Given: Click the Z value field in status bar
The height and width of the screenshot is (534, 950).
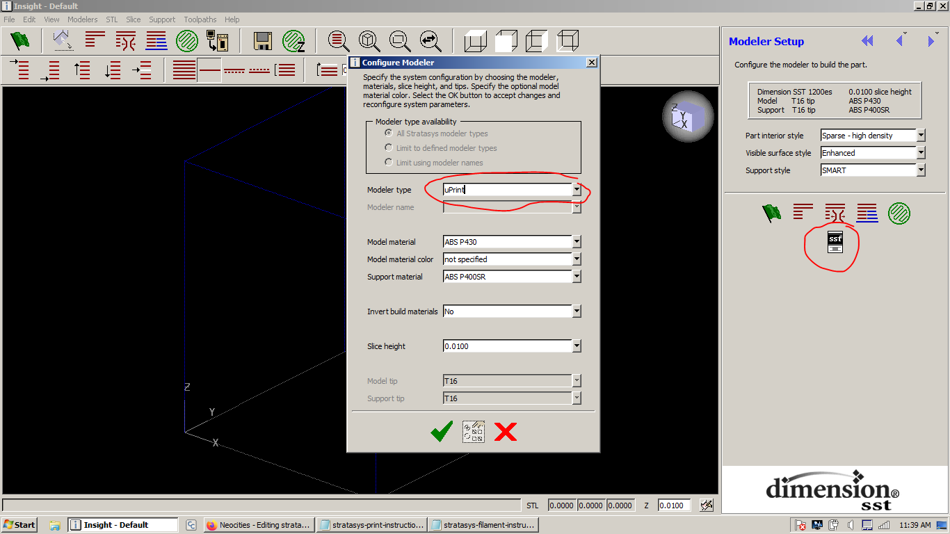Looking at the screenshot, I should tap(675, 505).
